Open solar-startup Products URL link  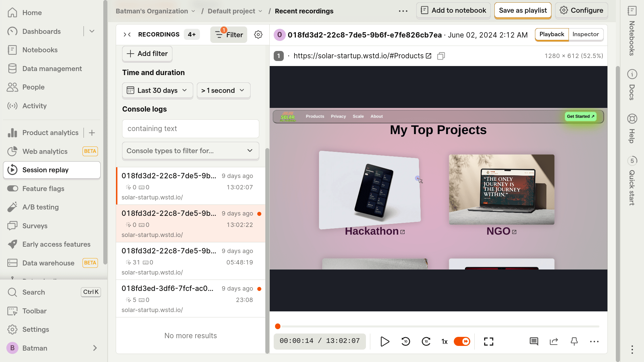362,56
